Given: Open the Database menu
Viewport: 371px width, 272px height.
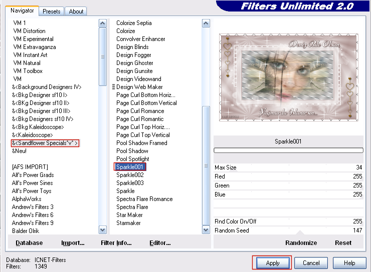Looking at the screenshot, I should click(x=29, y=243).
